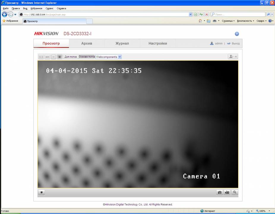
Task: Open the feeds icon in command bar
Action: (x=208, y=21)
